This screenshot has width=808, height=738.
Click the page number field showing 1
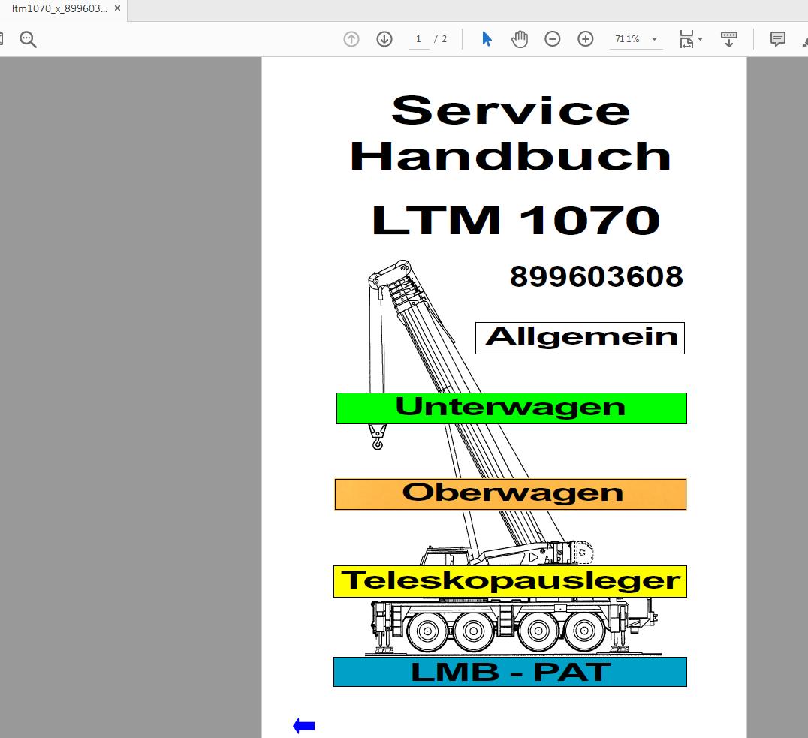click(x=418, y=39)
